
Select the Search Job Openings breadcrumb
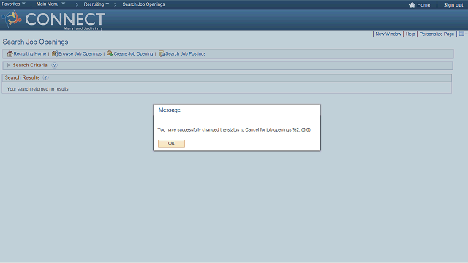click(x=143, y=4)
